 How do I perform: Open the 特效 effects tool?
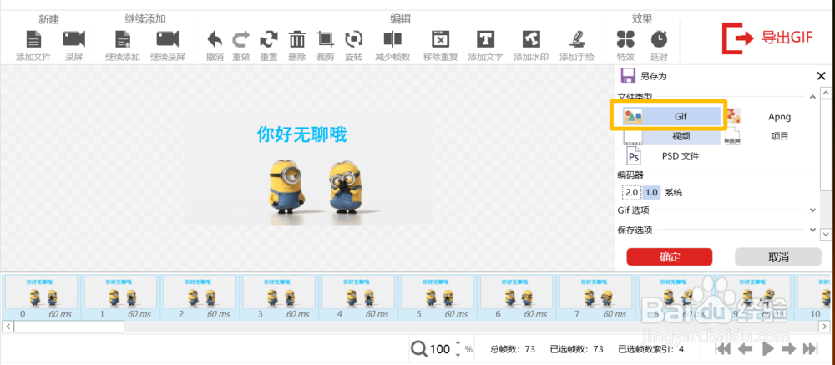coord(625,39)
